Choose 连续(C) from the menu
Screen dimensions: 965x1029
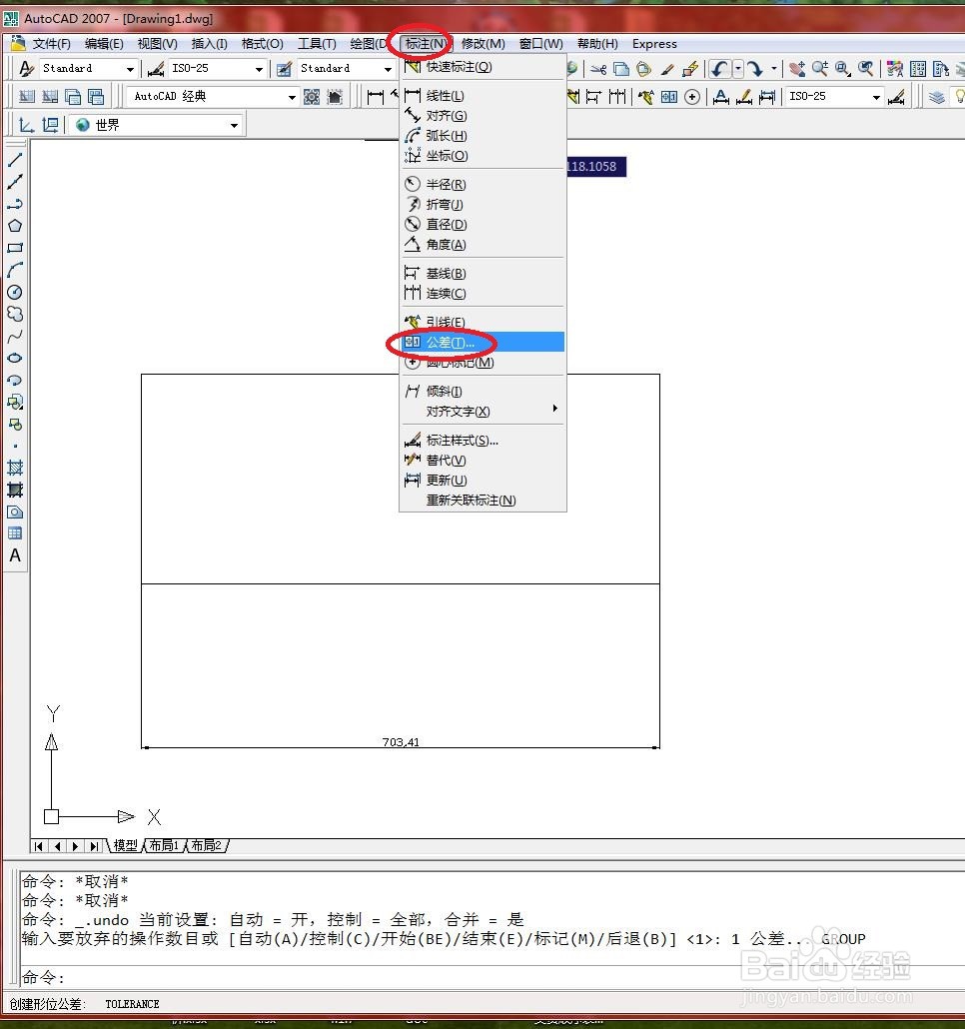point(482,294)
